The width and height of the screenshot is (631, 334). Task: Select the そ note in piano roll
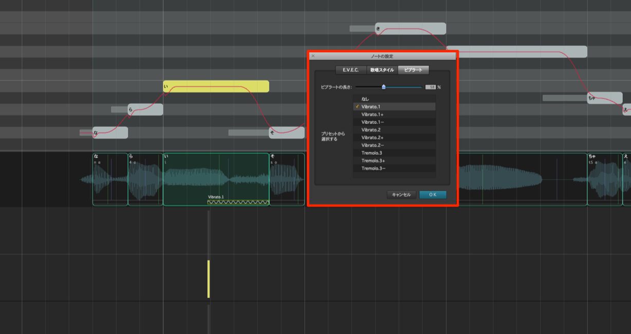click(287, 133)
